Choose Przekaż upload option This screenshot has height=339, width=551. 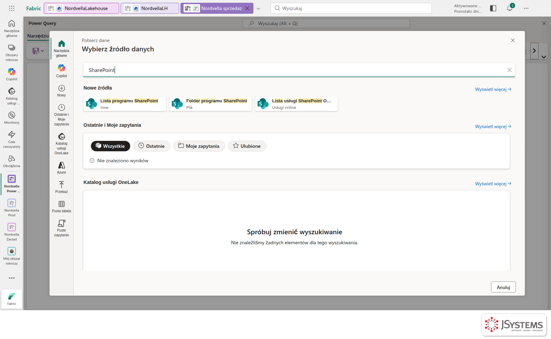pyautogui.click(x=62, y=187)
